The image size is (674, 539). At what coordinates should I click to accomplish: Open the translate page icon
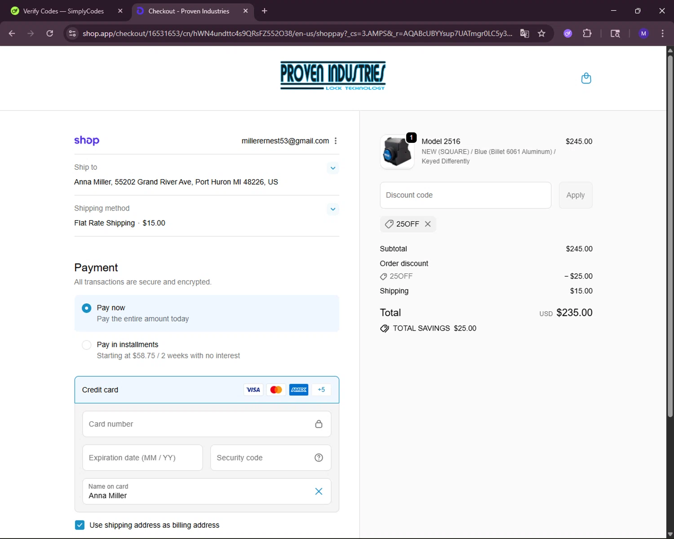pyautogui.click(x=524, y=33)
